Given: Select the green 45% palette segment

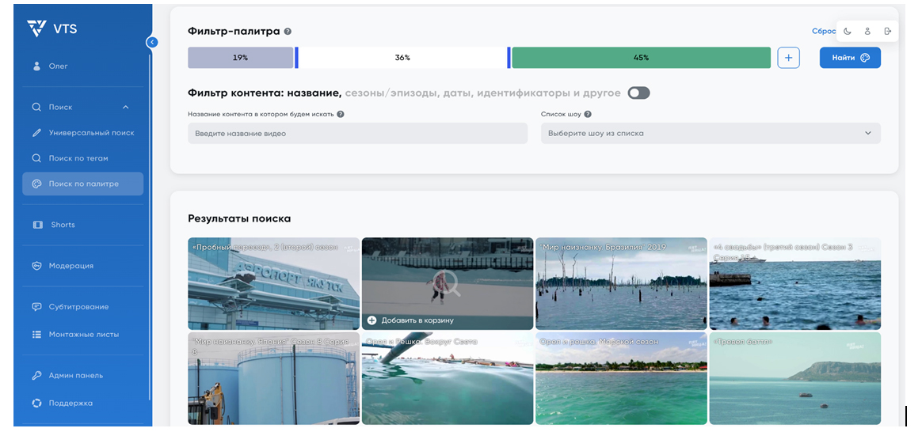Looking at the screenshot, I should pyautogui.click(x=641, y=58).
